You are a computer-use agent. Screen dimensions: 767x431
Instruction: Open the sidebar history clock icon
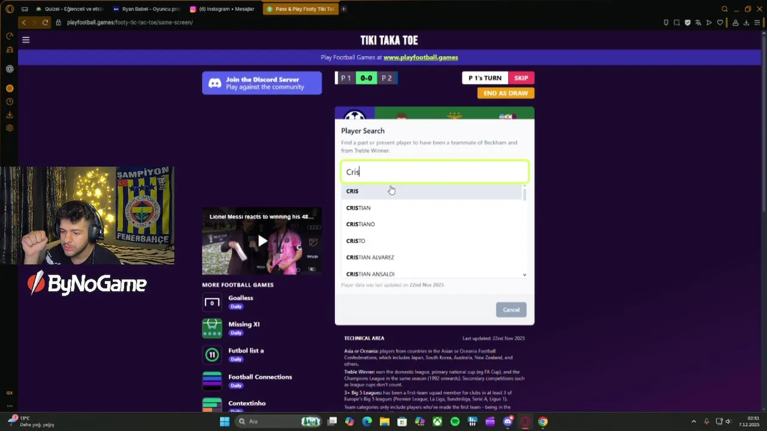point(10,101)
